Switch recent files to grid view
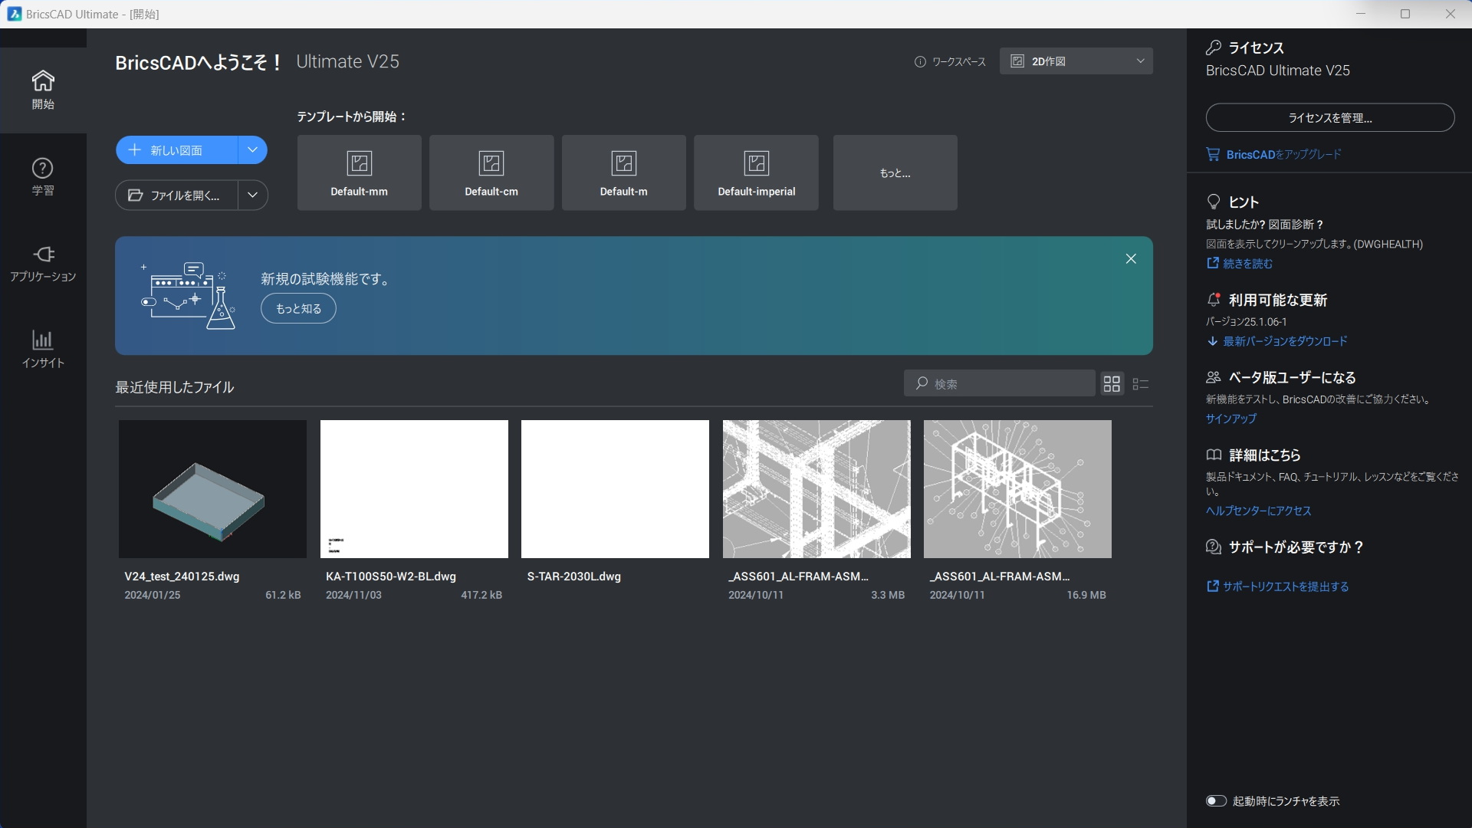Image resolution: width=1472 pixels, height=828 pixels. [x=1112, y=383]
